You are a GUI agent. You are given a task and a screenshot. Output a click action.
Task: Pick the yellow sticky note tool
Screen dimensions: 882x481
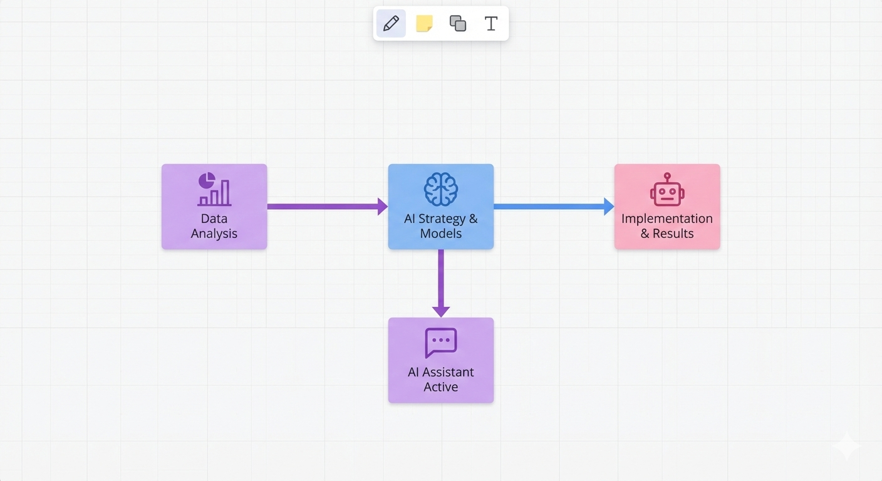(x=424, y=24)
